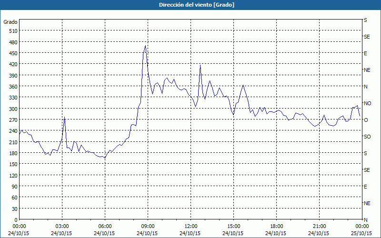Viewport: 381px width, 238px height.
Task: Select the 25/10/15 date label
Action: pos(361,233)
